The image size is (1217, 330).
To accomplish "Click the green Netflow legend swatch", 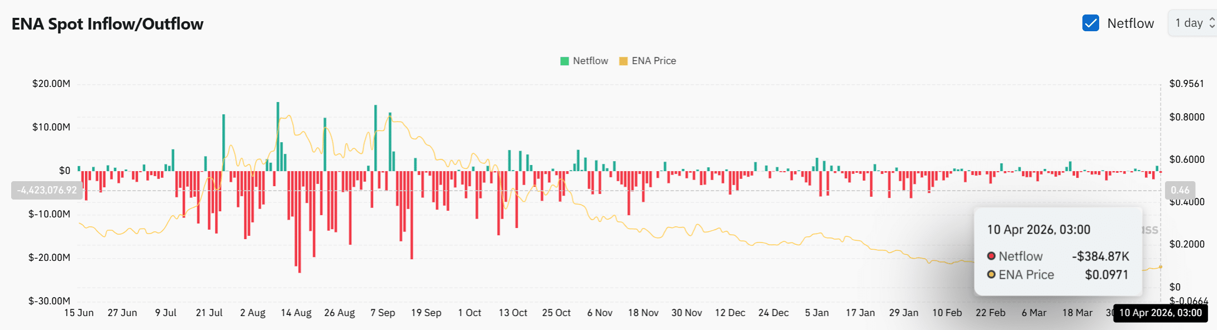I will (564, 61).
